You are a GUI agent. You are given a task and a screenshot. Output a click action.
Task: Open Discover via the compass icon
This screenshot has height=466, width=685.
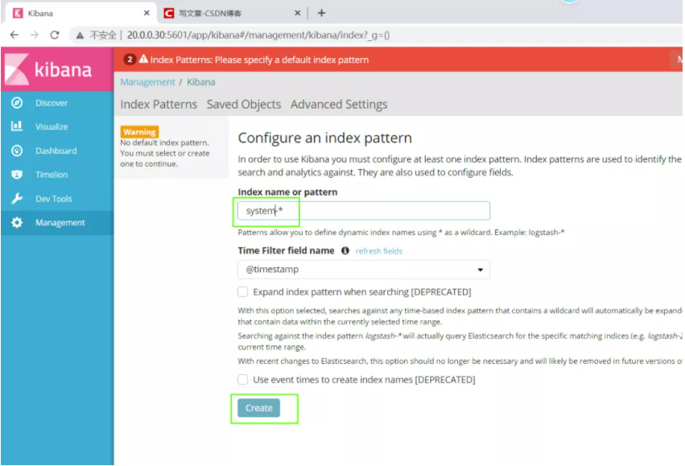(x=17, y=103)
